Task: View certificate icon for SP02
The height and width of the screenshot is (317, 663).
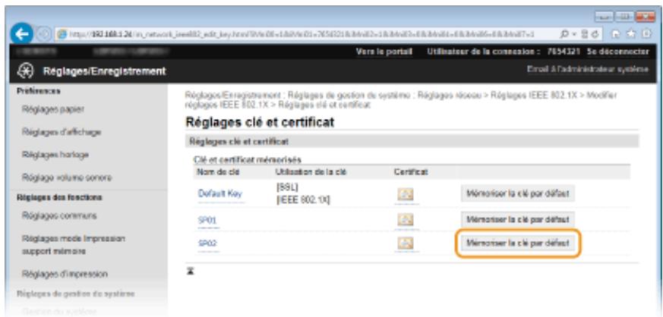Action: 406,243
